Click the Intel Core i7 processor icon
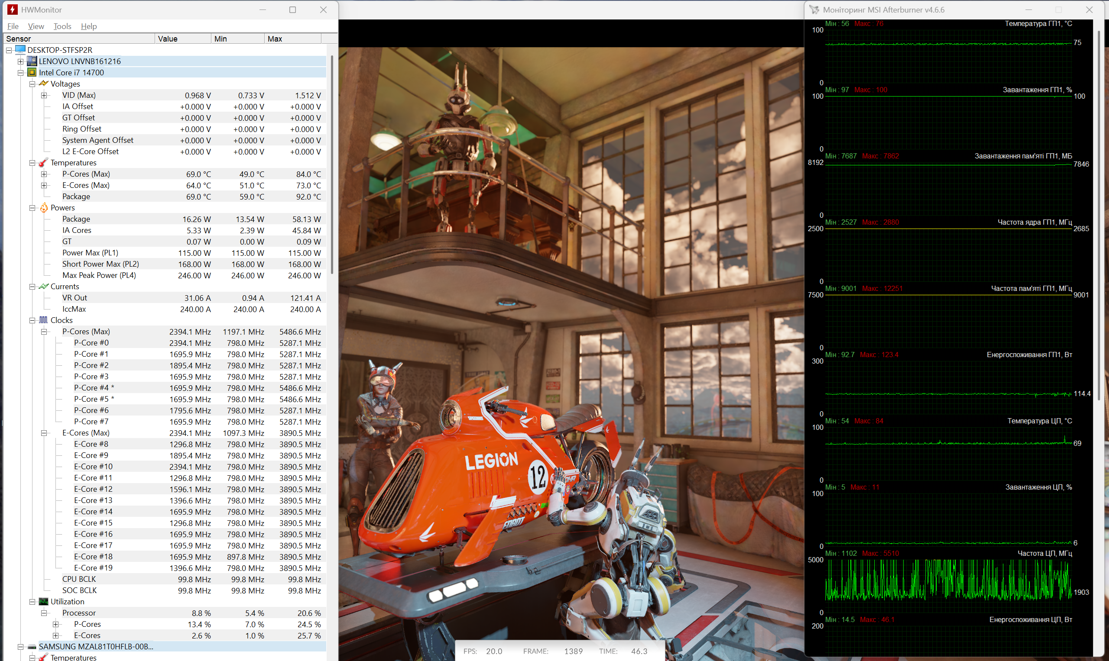 click(32, 73)
